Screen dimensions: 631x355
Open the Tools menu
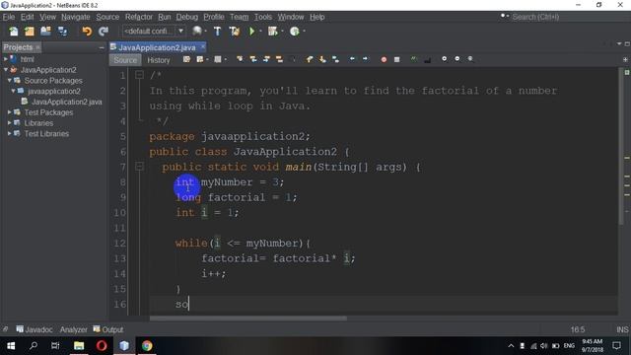(263, 17)
